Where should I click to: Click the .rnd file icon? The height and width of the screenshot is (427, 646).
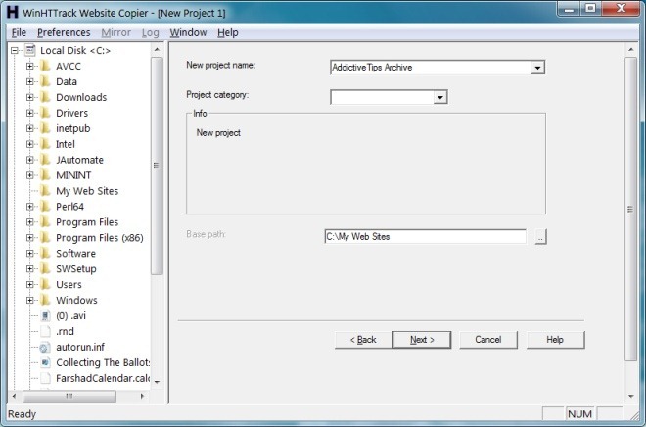point(45,331)
